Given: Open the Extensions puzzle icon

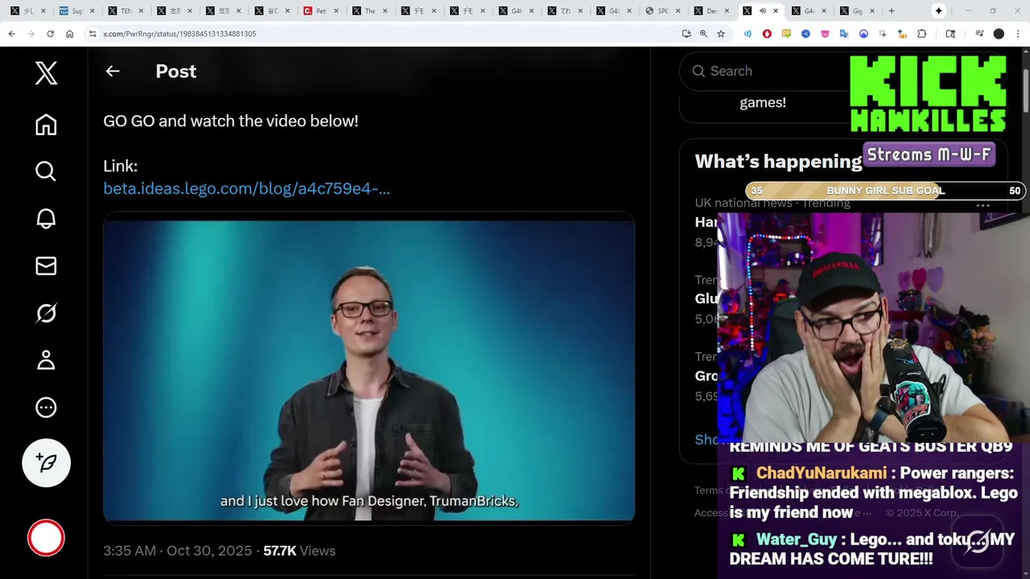Looking at the screenshot, I should click(922, 34).
